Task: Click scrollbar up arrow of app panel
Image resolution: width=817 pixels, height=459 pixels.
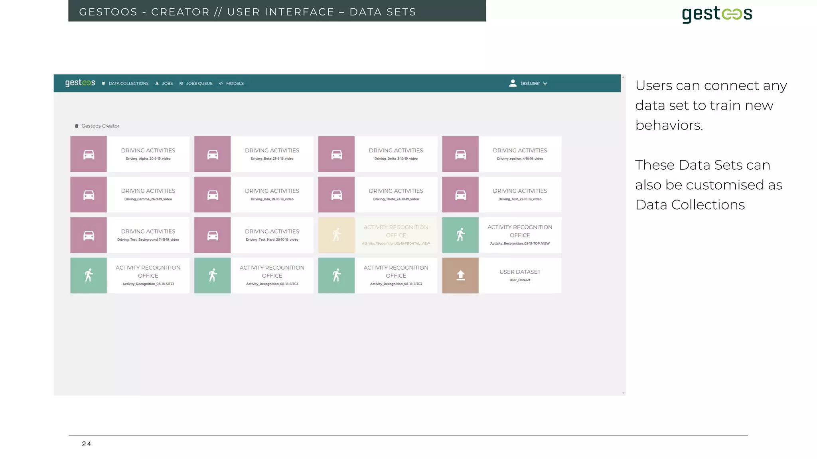Action: (623, 77)
